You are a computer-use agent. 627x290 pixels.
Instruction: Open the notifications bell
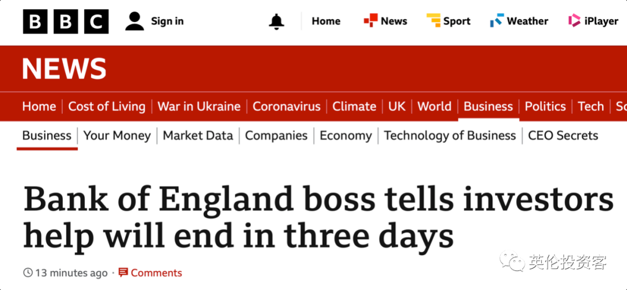tap(276, 22)
